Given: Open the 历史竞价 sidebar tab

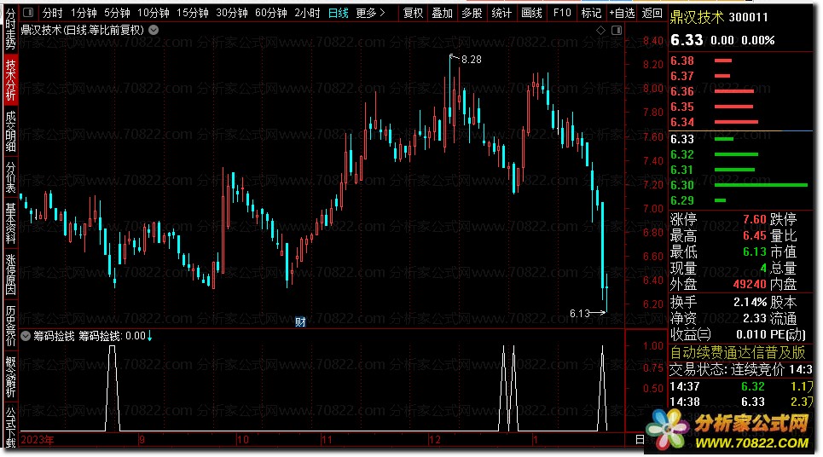Looking at the screenshot, I should coord(10,326).
